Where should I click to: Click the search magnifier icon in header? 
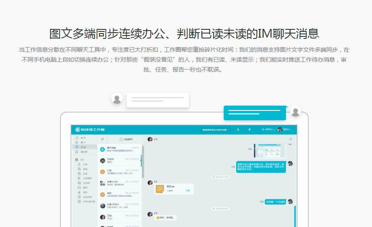point(238,129)
